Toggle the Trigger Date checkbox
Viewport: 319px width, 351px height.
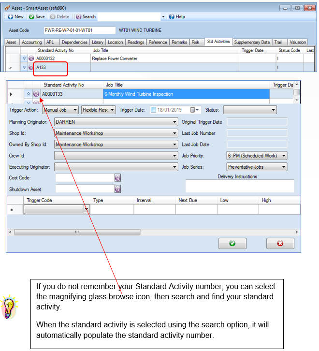coord(153,110)
